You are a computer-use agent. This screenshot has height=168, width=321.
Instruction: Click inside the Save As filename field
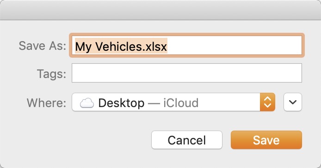click(x=187, y=45)
